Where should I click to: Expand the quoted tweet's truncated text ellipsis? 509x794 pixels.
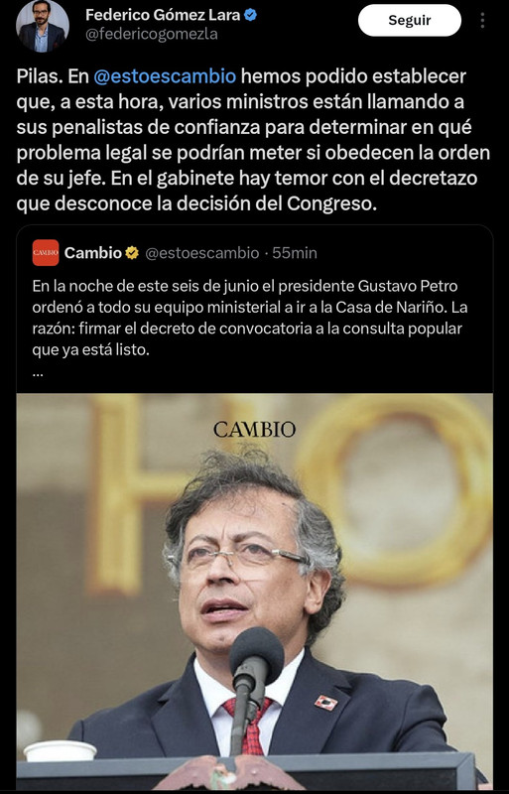tap(38, 374)
